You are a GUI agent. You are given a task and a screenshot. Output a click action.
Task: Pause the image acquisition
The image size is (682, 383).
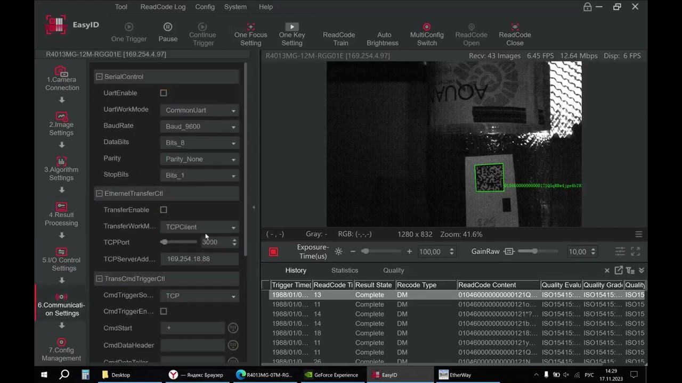click(x=168, y=32)
